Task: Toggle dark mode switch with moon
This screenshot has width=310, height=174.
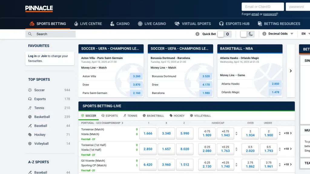Action: tap(247, 34)
